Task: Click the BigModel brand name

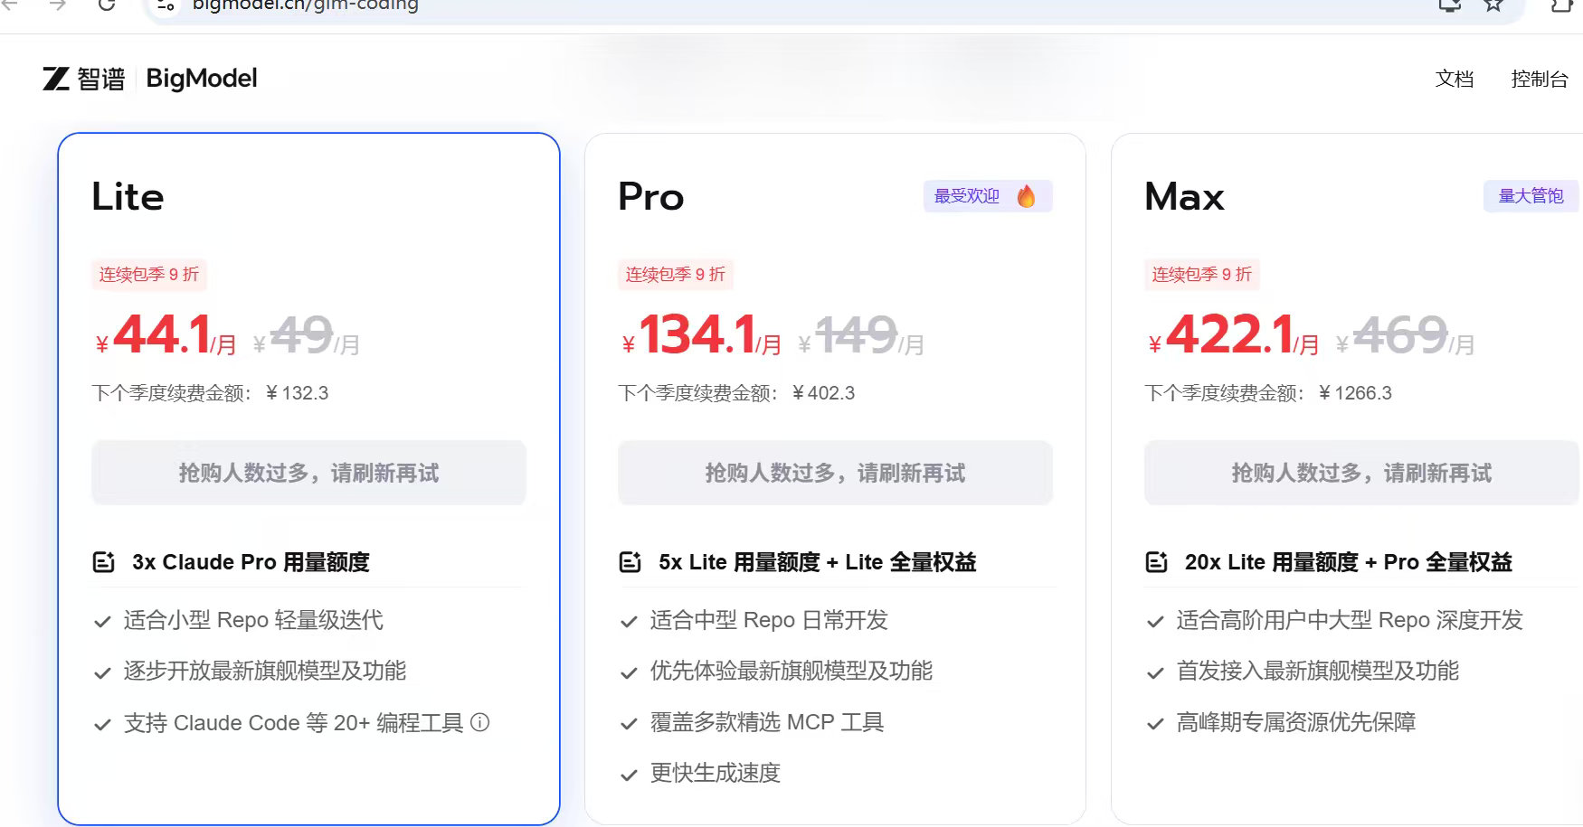Action: [x=202, y=79]
